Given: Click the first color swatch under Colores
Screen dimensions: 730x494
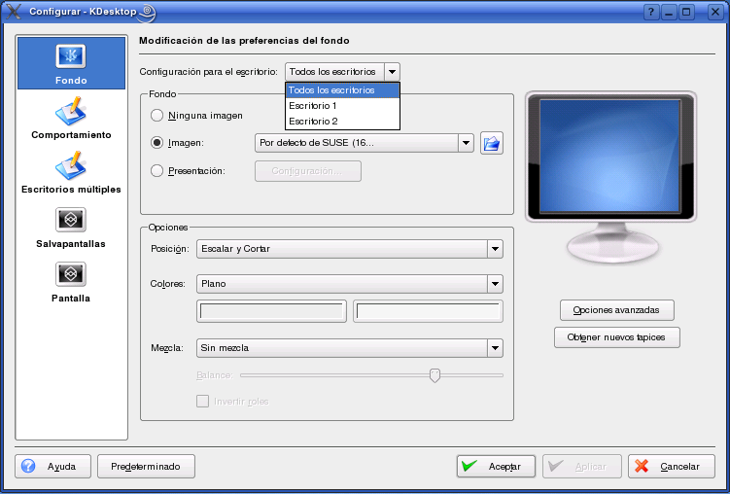Looking at the screenshot, I should (271, 311).
